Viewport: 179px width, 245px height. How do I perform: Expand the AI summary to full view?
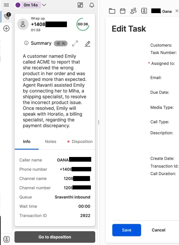pyautogui.click(x=75, y=43)
